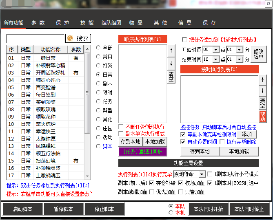Close the window with top-right X
The height and width of the screenshot is (220, 273).
(x=269, y=4)
